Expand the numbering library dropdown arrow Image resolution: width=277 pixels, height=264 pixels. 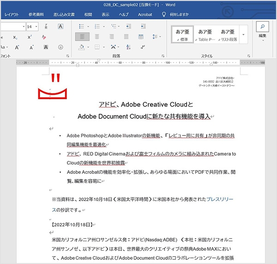[104, 26]
